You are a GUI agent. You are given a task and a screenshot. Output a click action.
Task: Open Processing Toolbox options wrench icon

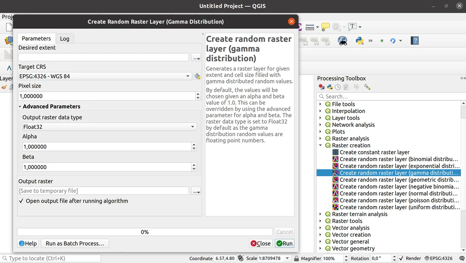click(367, 87)
